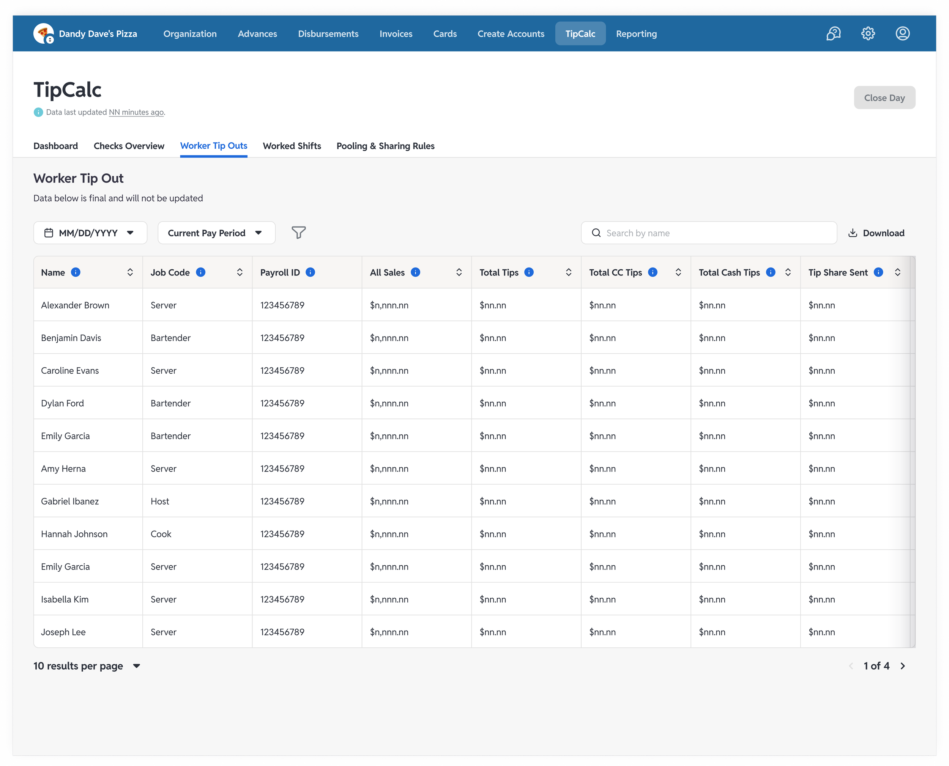Expand the Current Pay Period dropdown
The height and width of the screenshot is (766, 949).
pyautogui.click(x=216, y=233)
